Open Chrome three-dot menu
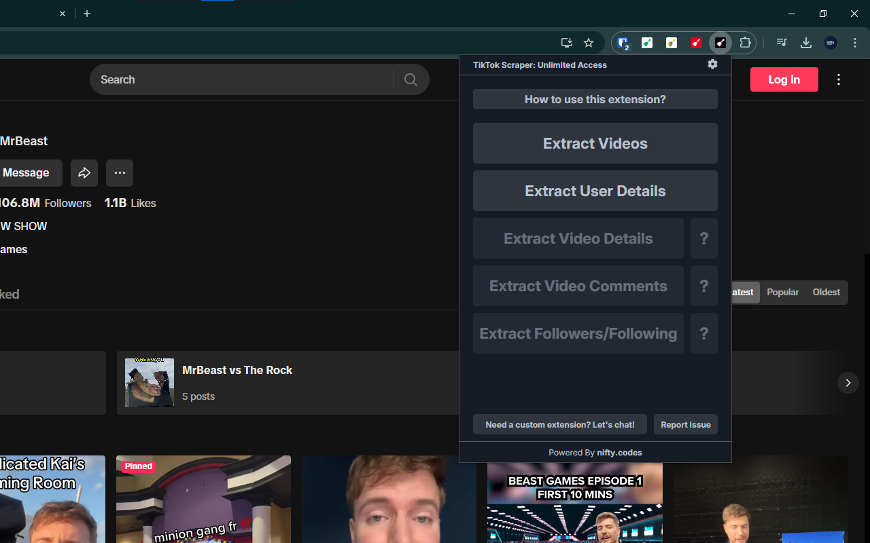 click(x=855, y=43)
